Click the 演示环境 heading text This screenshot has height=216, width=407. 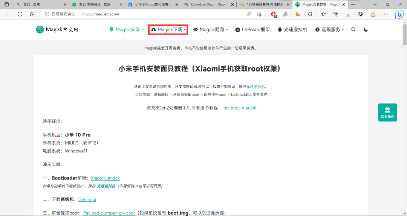tap(53, 121)
